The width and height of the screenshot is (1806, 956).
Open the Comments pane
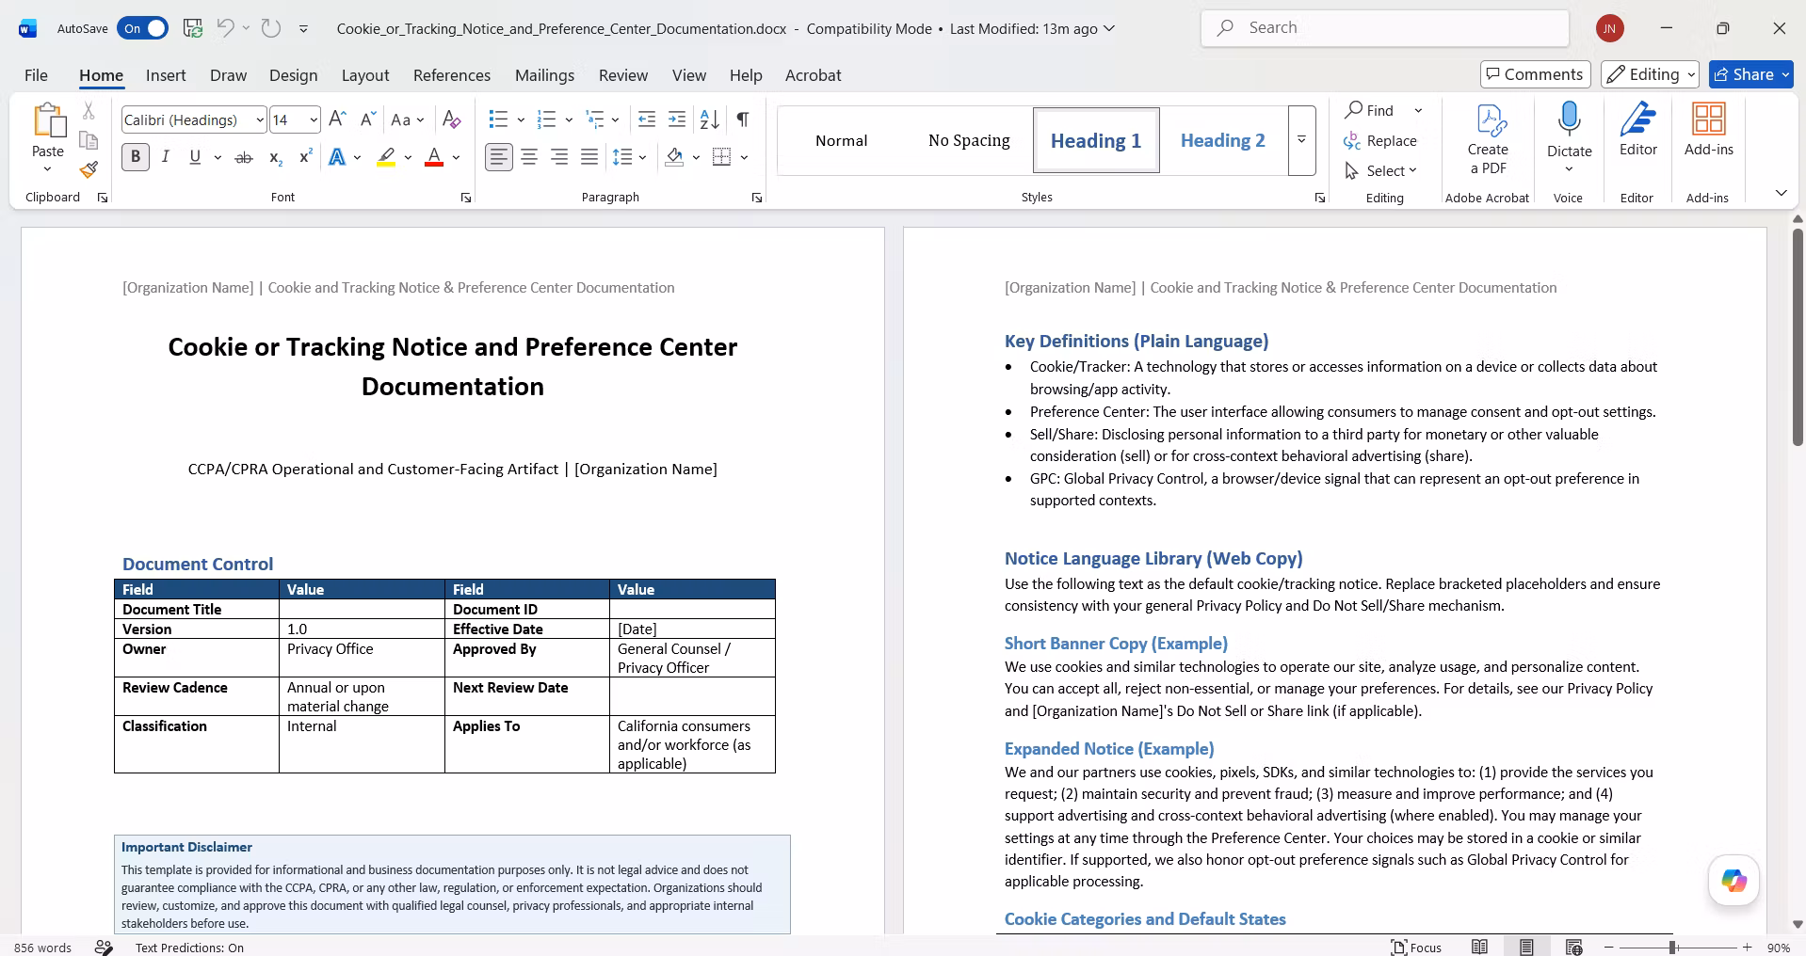tap(1535, 74)
